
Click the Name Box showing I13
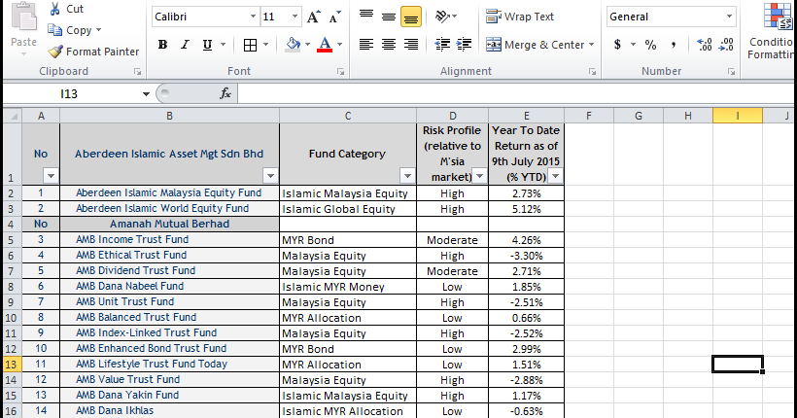[x=71, y=93]
